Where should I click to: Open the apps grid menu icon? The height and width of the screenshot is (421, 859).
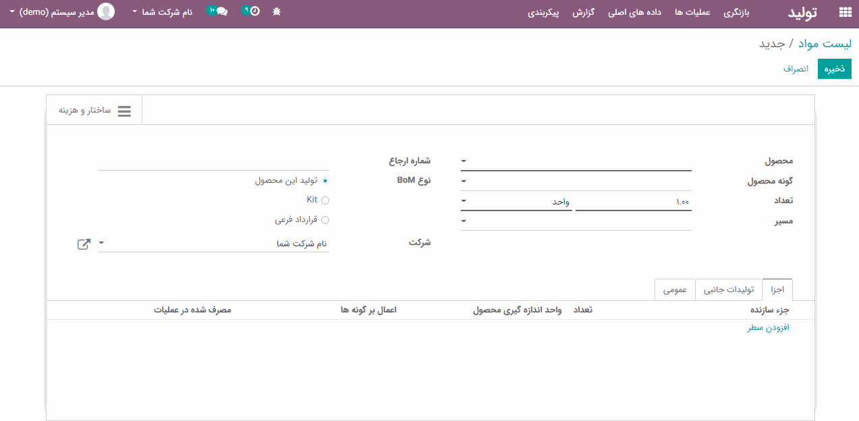(x=845, y=12)
